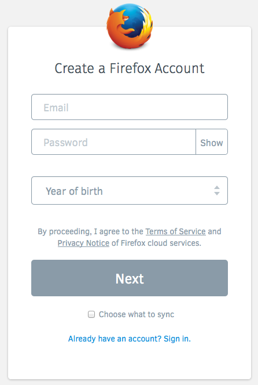This screenshot has width=258, height=385.
Task: Focus the Email input field
Action: coord(130,107)
